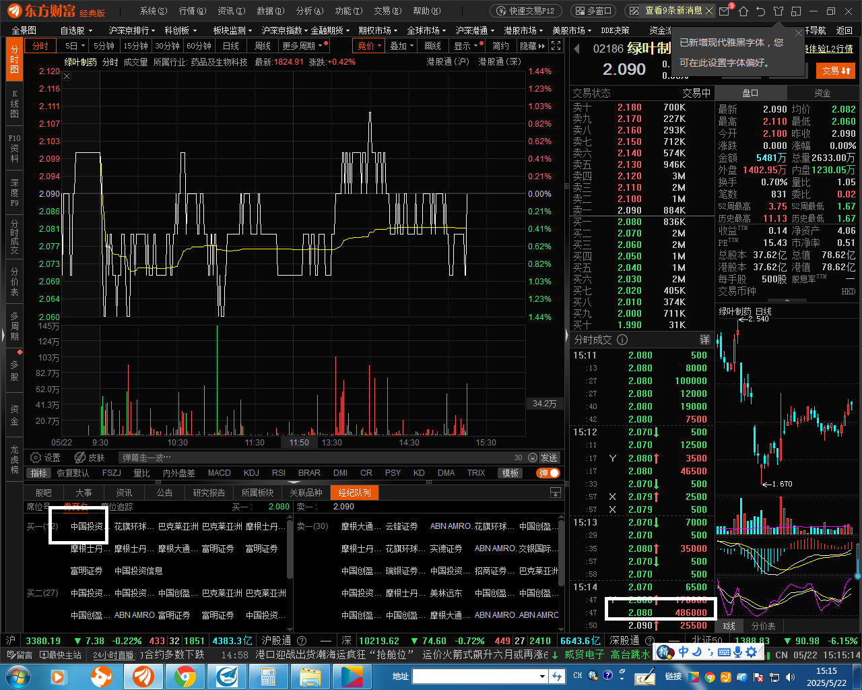
Task: Toggle 详 detail for tick trades
Action: click(x=704, y=340)
